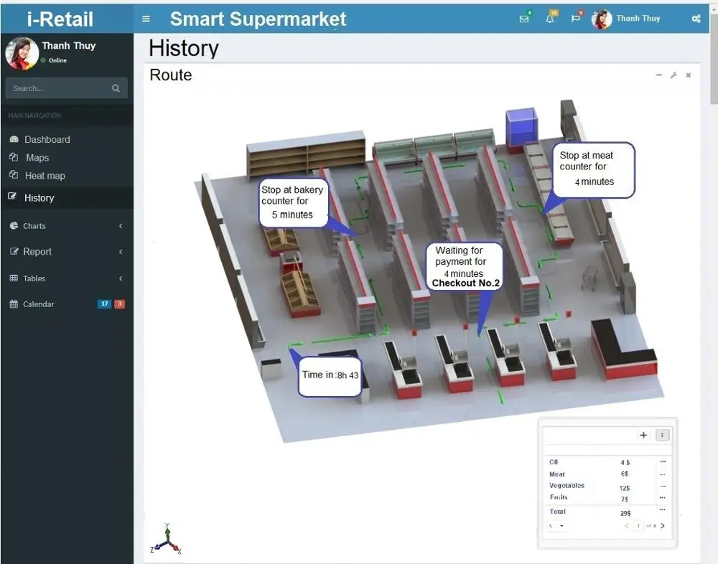Viewport: 718px width, 564px height.
Task: Click the Fruits item name
Action: 559,497
